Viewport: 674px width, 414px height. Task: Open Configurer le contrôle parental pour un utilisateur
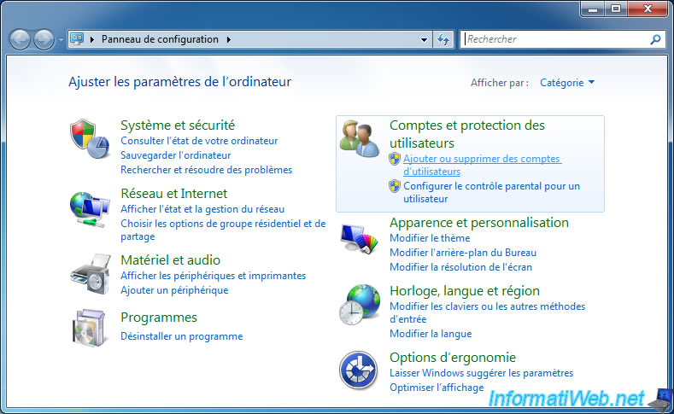(491, 192)
